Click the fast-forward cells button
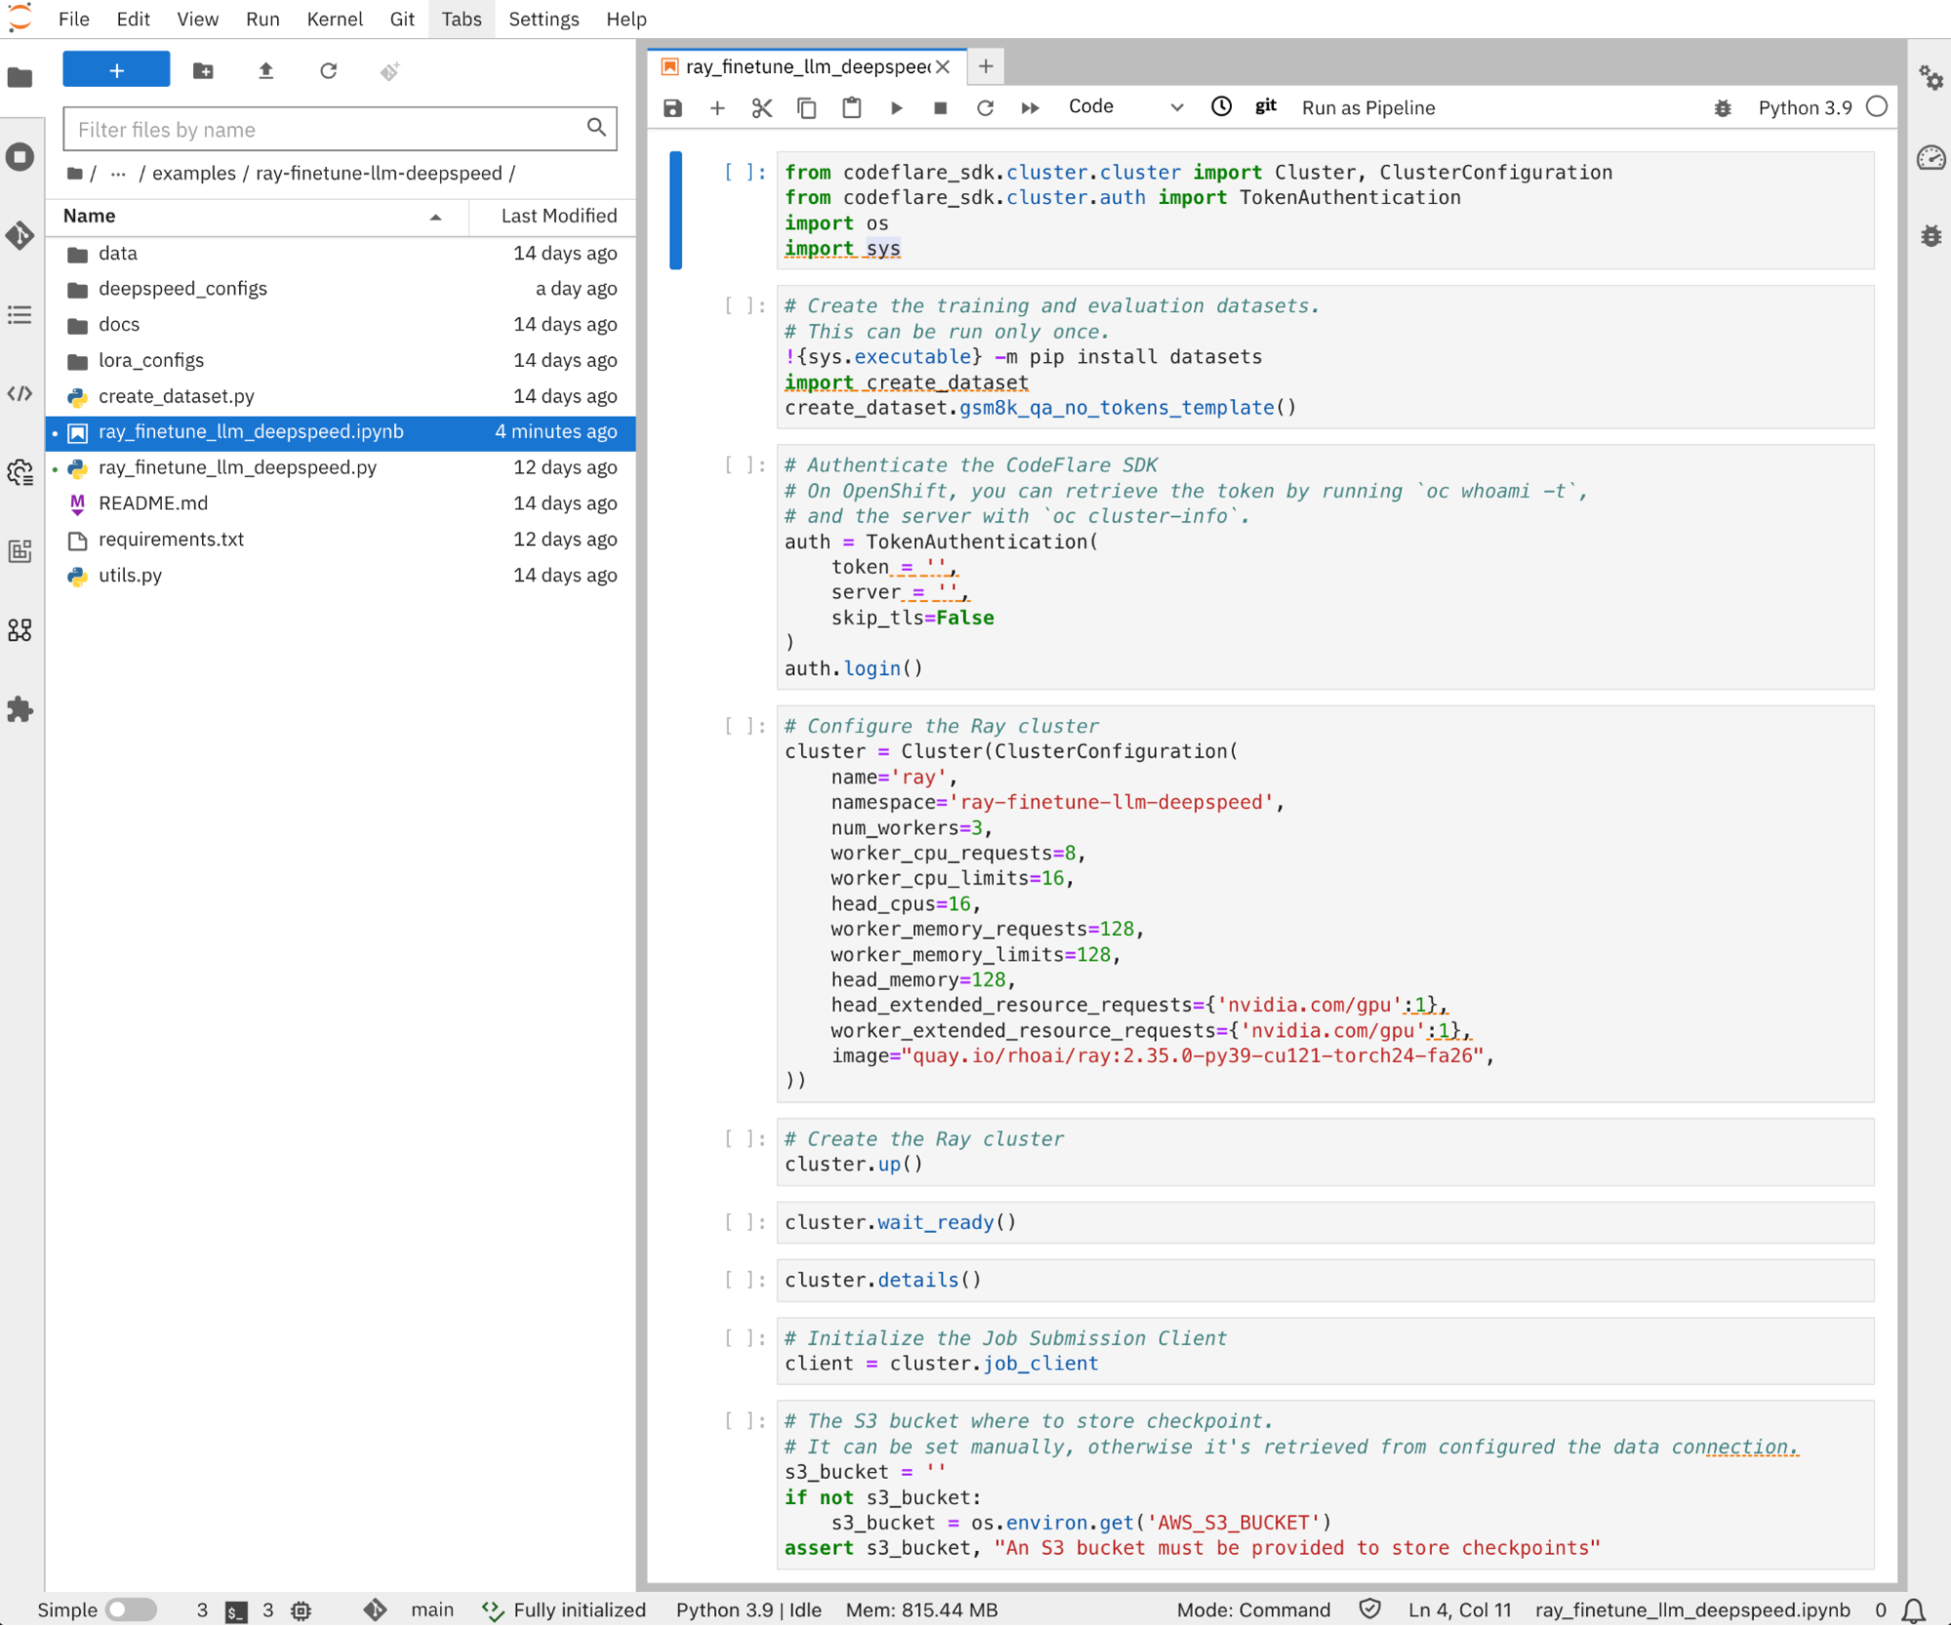Viewport: 1951px width, 1626px height. [x=1031, y=107]
